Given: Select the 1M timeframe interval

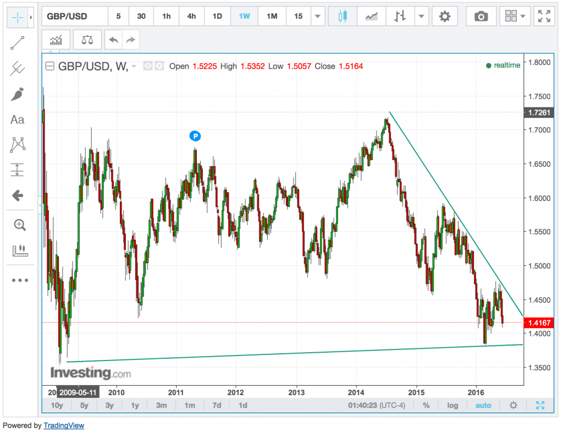Looking at the screenshot, I should point(272,17).
